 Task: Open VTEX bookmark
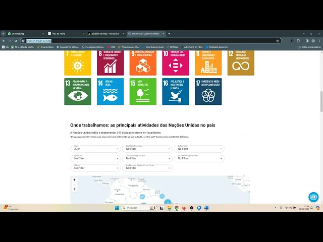(x=111, y=47)
